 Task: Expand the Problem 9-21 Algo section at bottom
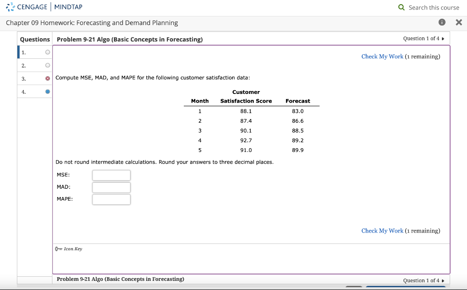click(120, 279)
